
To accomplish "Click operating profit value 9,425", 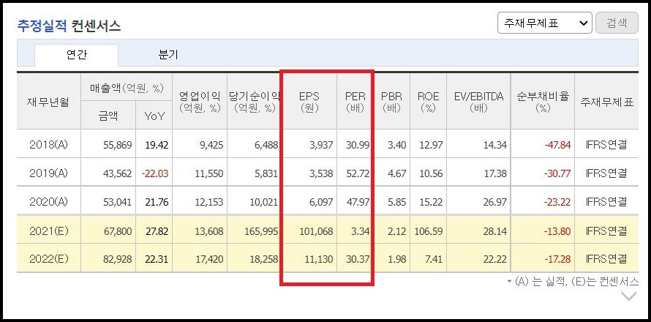I will pos(211,145).
